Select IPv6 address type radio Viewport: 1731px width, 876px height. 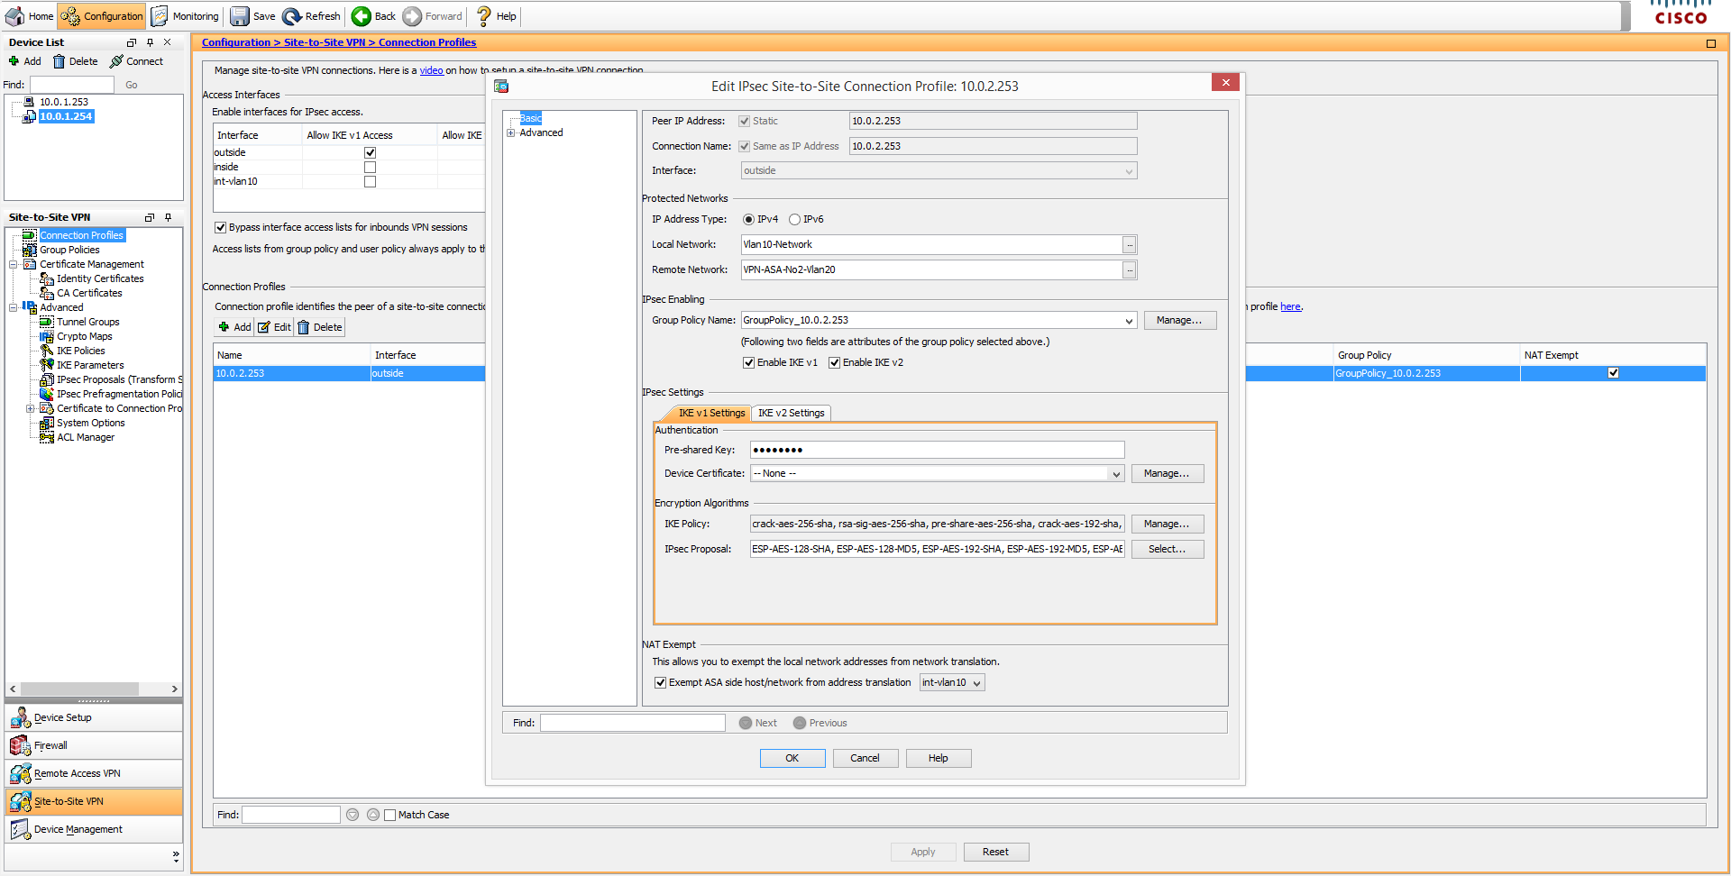coord(794,219)
